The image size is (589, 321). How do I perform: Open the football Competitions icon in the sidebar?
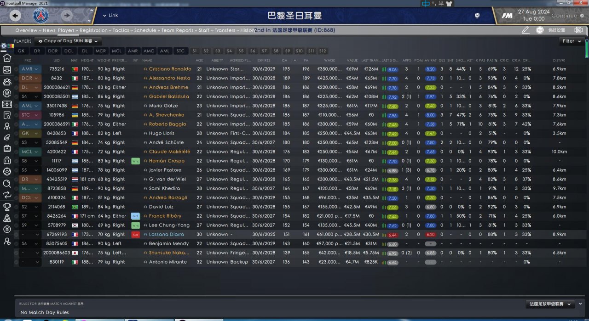[7, 172]
